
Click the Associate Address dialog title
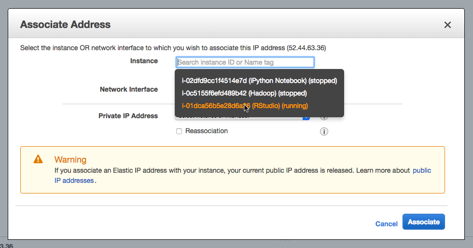coord(65,25)
